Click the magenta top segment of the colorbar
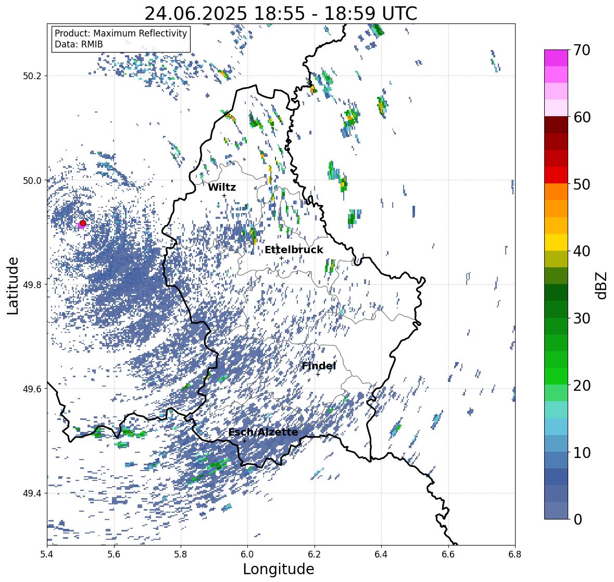Screen dimensions: 614x582 (x=556, y=58)
